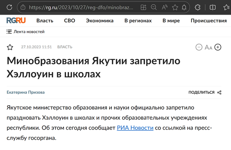Reload the page with the refresh icon
This screenshot has height=150, width=231.
click(x=10, y=7)
